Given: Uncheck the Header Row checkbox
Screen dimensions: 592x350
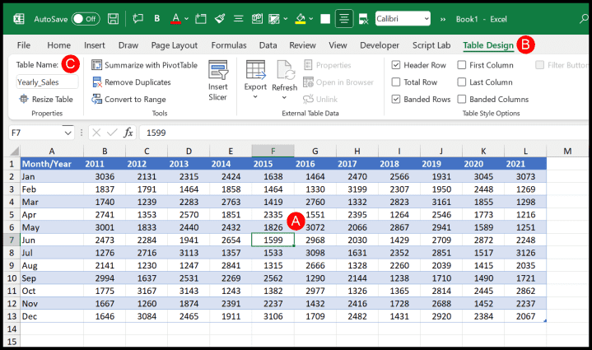Looking at the screenshot, I should click(x=396, y=65).
